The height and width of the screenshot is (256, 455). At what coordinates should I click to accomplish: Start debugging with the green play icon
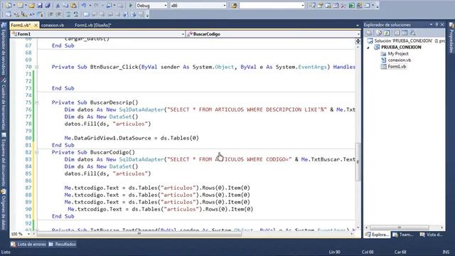click(131, 6)
